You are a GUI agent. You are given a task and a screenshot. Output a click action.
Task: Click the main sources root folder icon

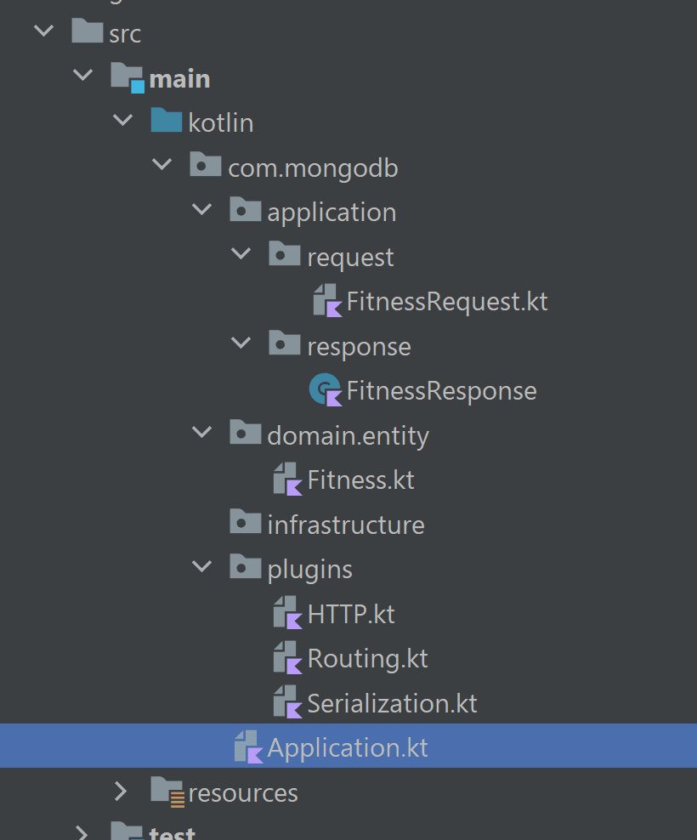click(127, 76)
